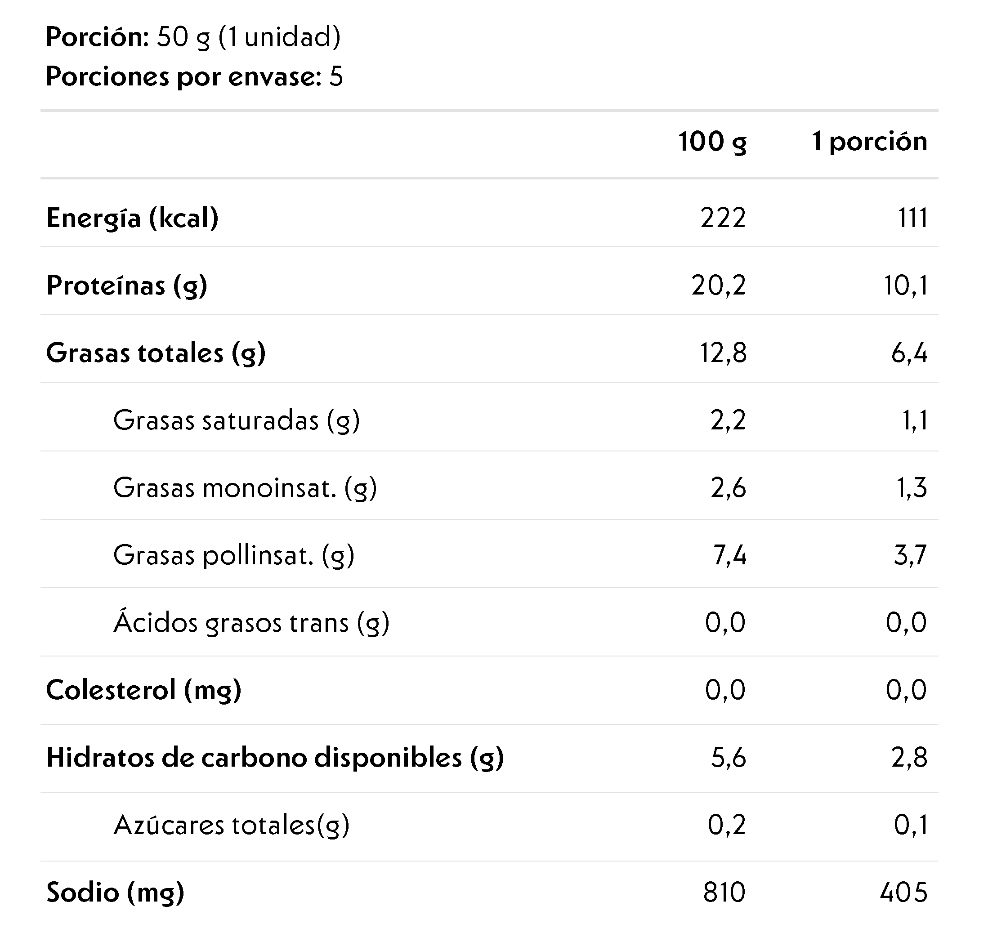This screenshot has width=997, height=951.
Task: Select the Porciones por envase line
Action: pos(194,76)
